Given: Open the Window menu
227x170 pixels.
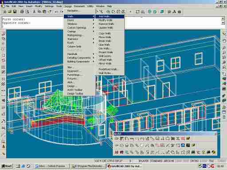Looking at the screenshot, I should [100, 6].
